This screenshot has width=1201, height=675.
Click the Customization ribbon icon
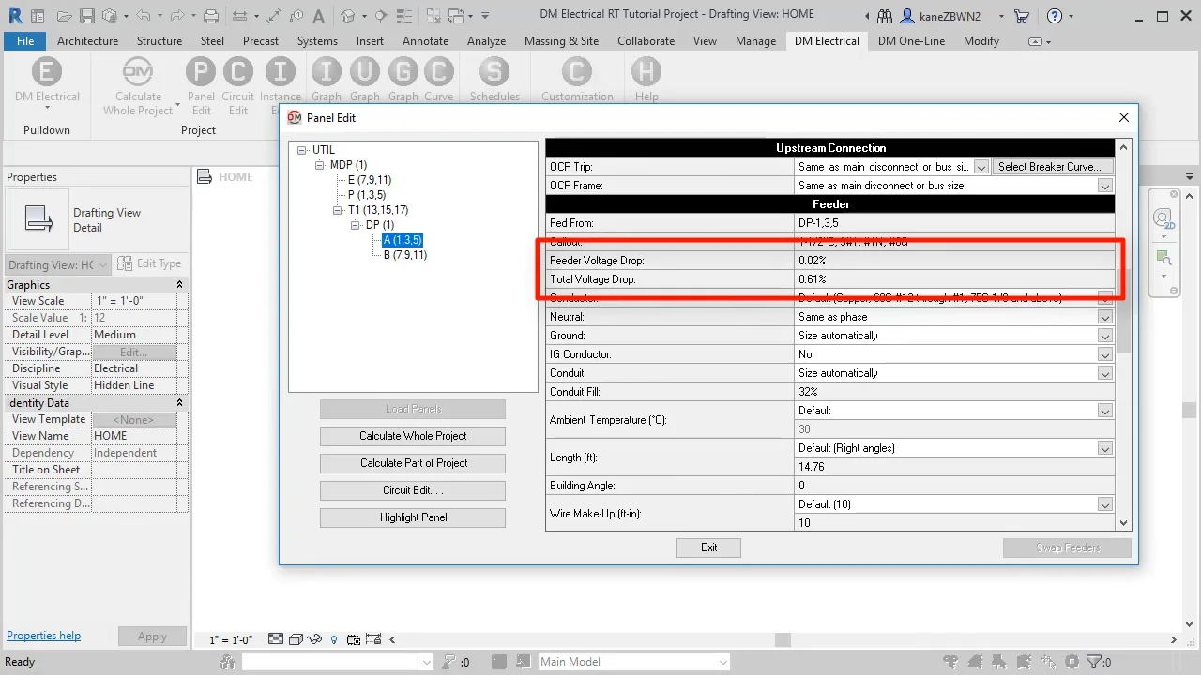tap(577, 73)
